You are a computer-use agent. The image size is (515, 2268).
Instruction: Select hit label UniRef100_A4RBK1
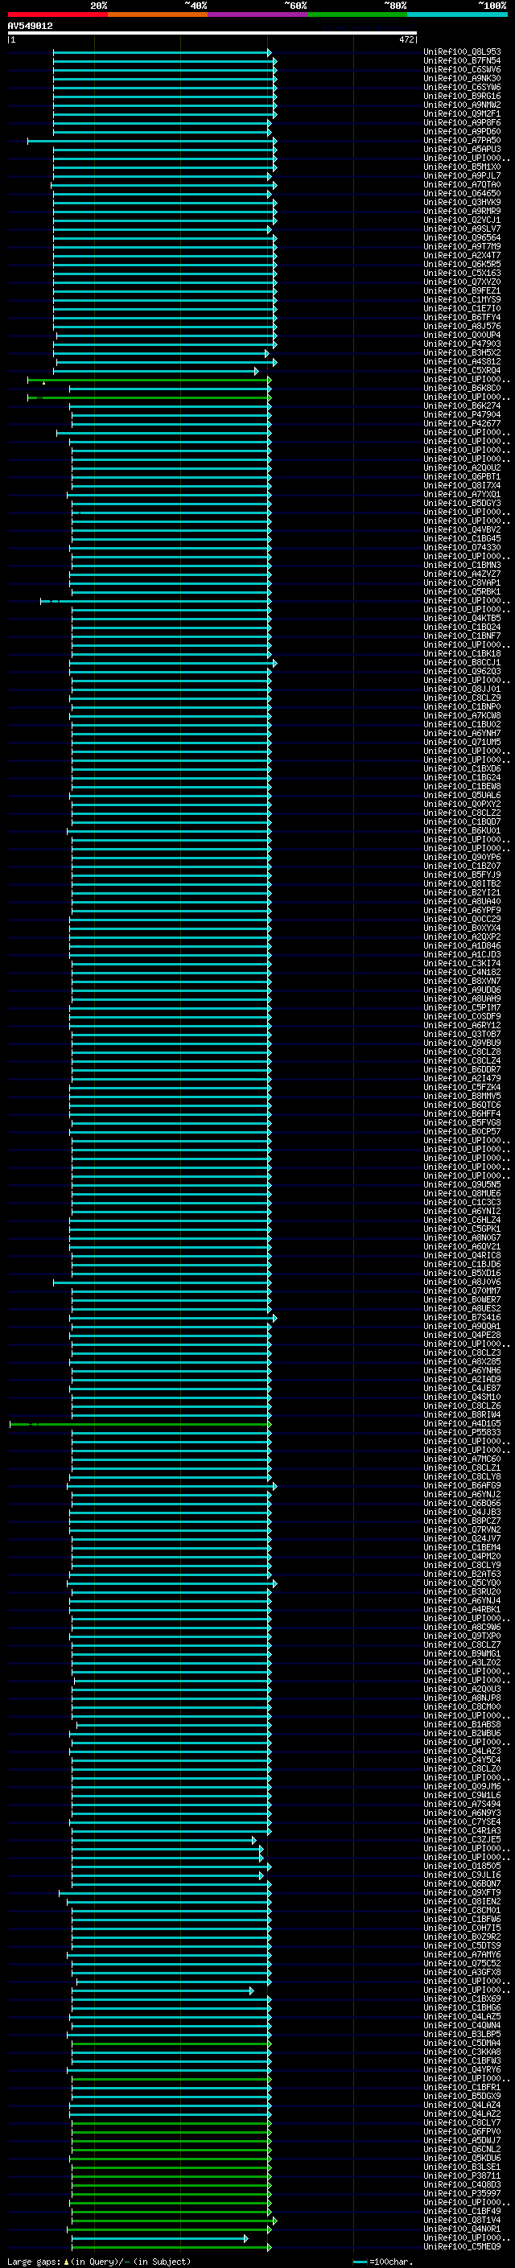(x=462, y=1608)
